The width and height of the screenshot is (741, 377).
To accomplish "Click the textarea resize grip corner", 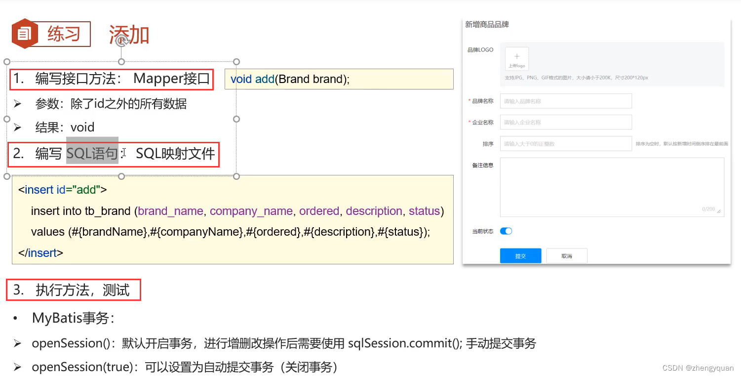I will coord(719,211).
